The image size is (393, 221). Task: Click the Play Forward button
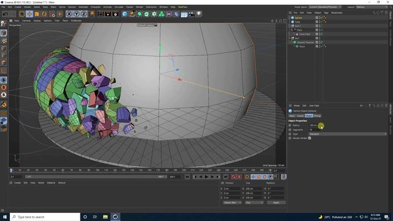pos(206,177)
